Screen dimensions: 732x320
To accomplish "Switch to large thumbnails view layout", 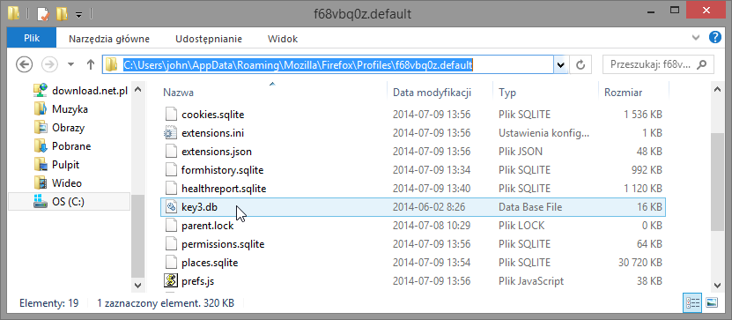I will [x=711, y=302].
